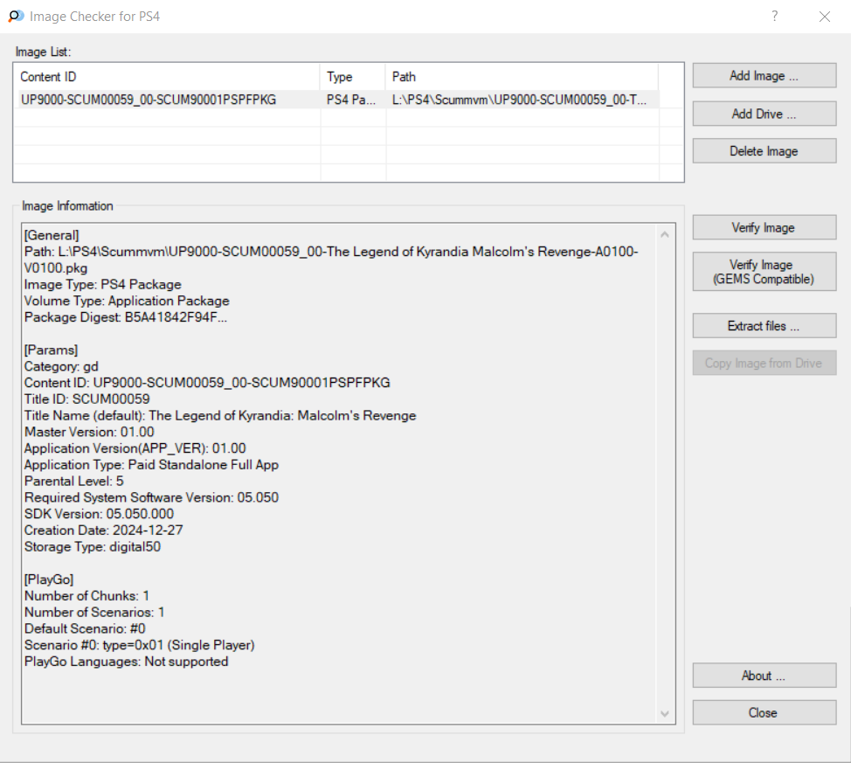The image size is (851, 763).
Task: Click the Add Image button
Action: pyautogui.click(x=765, y=75)
